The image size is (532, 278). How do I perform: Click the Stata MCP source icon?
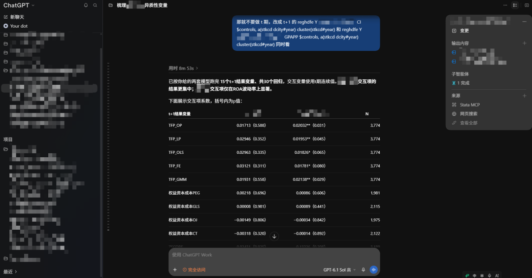pos(454,105)
